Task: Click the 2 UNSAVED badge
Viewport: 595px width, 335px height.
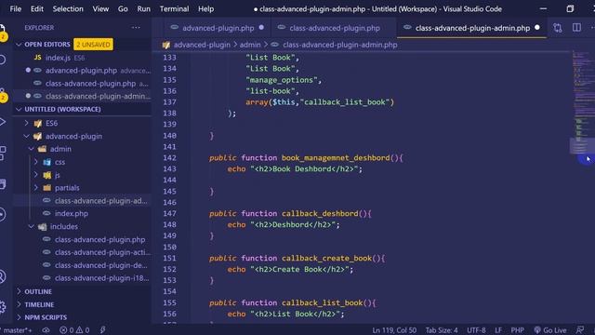Action: pyautogui.click(x=93, y=45)
